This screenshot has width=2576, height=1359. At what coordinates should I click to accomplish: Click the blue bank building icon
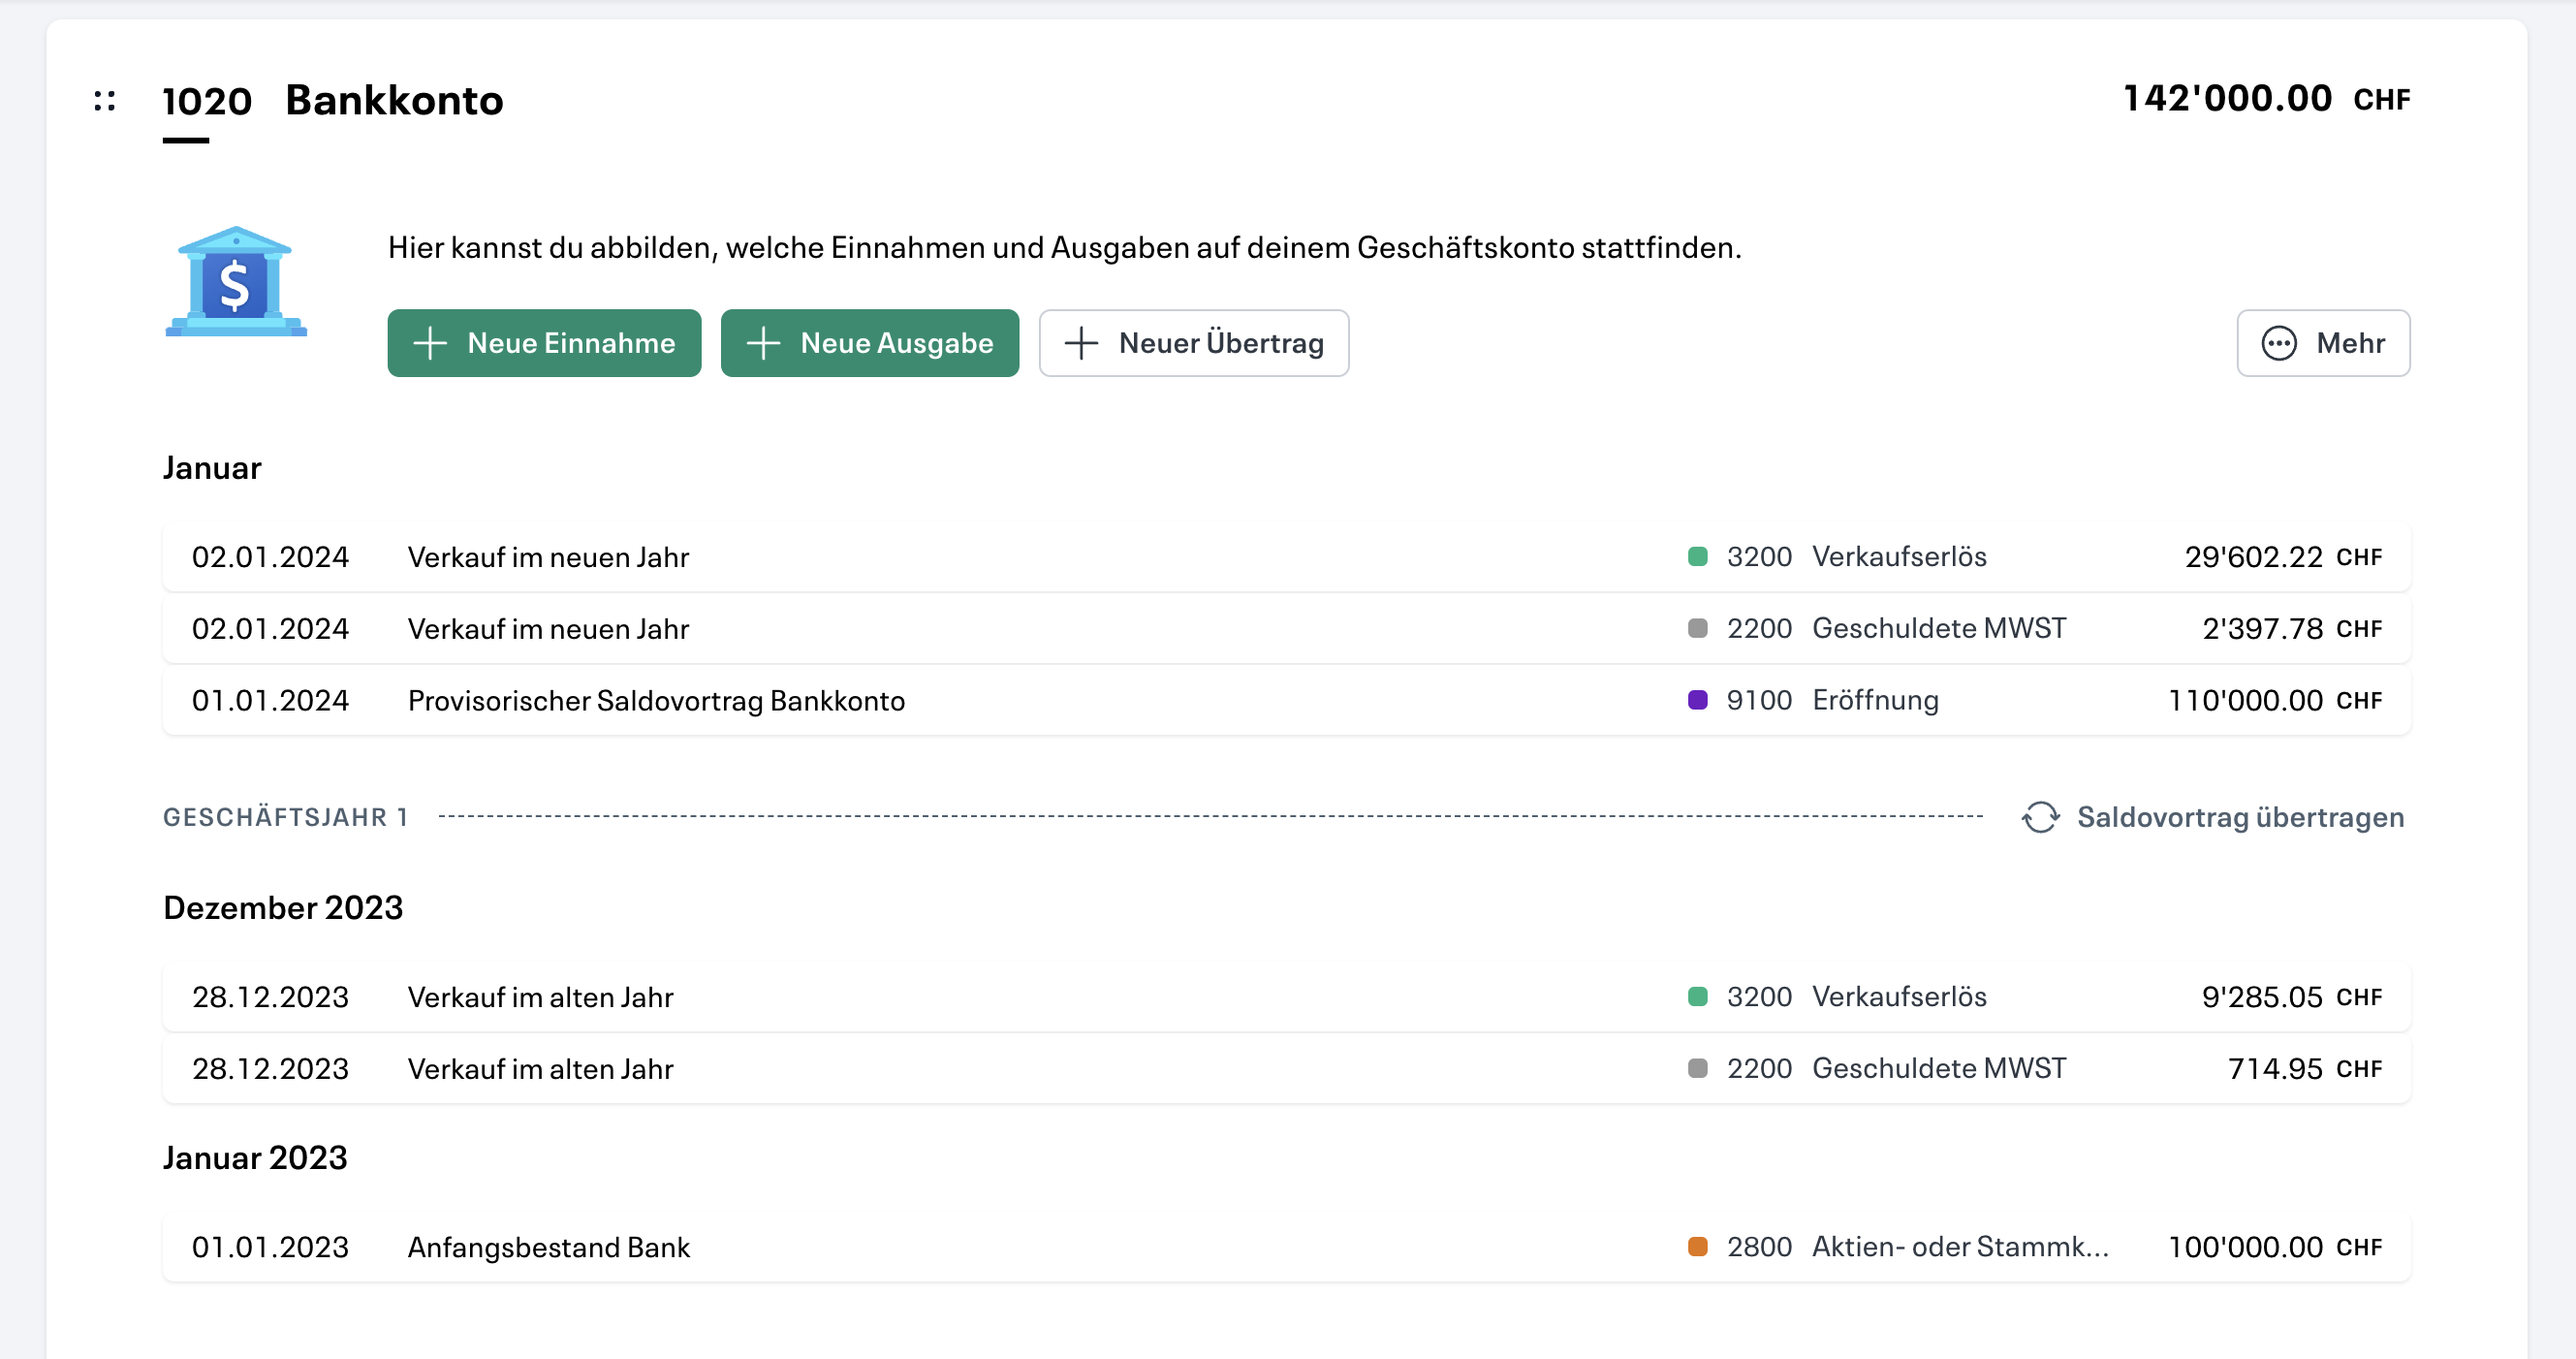coord(236,282)
